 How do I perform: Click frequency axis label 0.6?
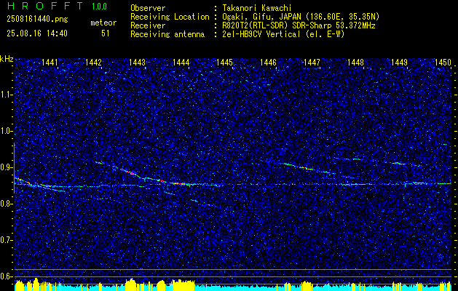click(x=5, y=276)
